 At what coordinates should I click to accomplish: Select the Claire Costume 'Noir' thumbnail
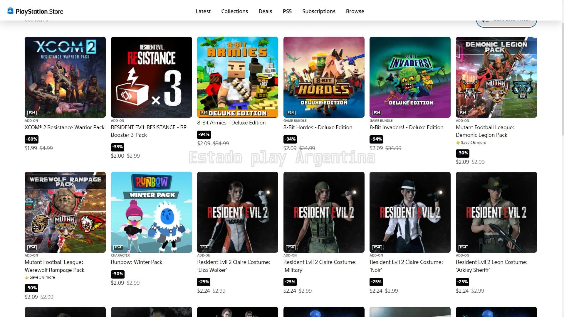[x=410, y=212]
